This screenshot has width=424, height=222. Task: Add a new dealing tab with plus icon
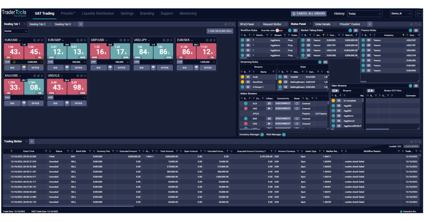click(x=81, y=24)
